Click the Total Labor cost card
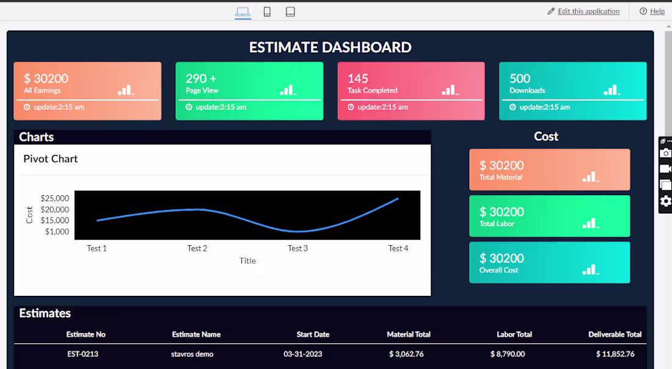Image resolution: width=672 pixels, height=369 pixels. coord(549,216)
